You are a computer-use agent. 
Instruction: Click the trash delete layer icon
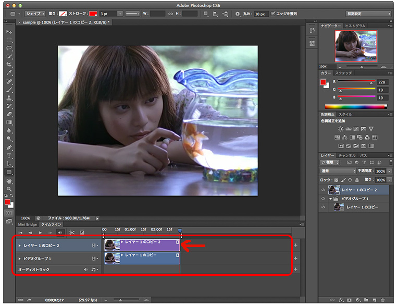pyautogui.click(x=382, y=300)
